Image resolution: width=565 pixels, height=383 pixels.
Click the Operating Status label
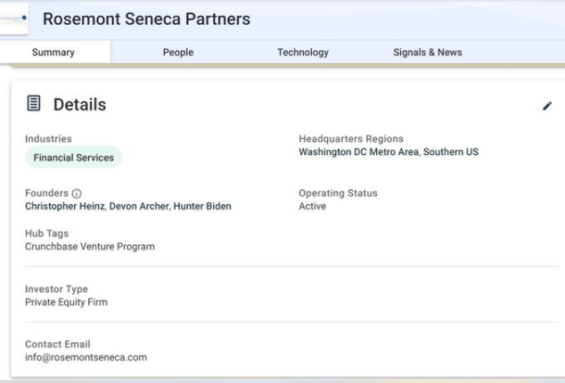click(x=338, y=193)
